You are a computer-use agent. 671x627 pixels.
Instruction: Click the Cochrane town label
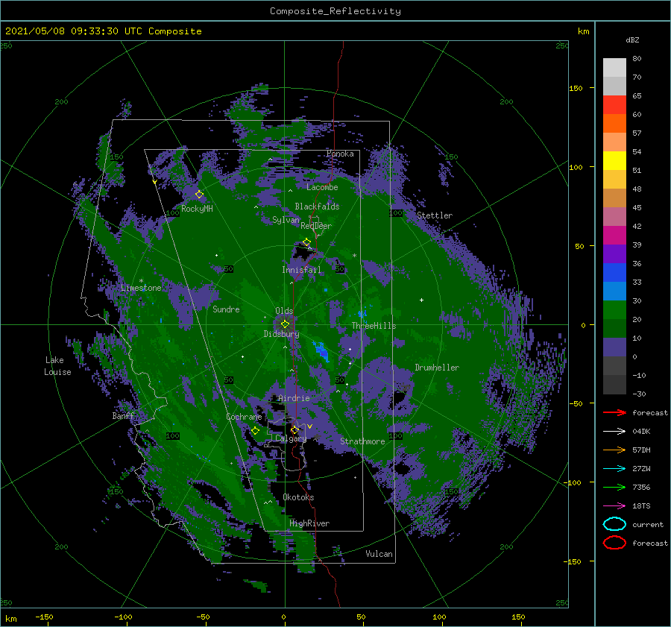pyautogui.click(x=244, y=417)
